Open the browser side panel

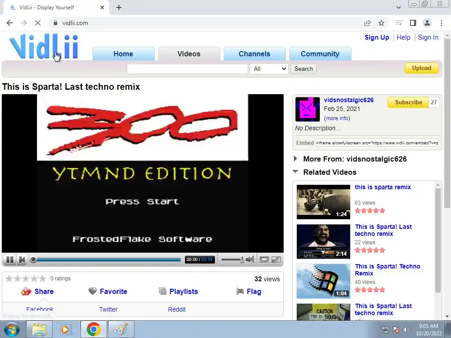coord(413,23)
